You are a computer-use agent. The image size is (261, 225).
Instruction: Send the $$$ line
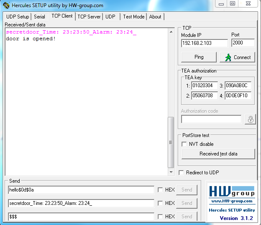pyautogui.click(x=187, y=217)
